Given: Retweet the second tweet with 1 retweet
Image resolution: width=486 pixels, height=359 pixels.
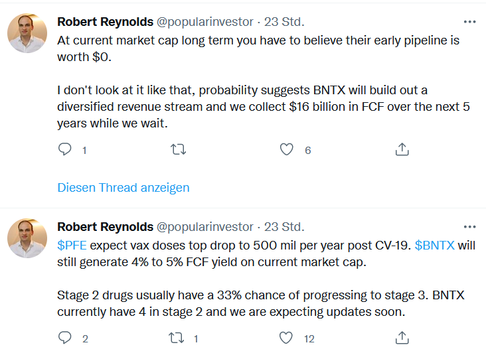Looking at the screenshot, I should click(x=178, y=338).
